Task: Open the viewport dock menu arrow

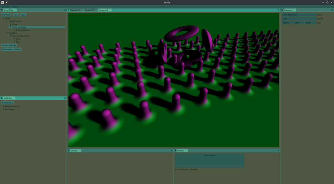Action: (69, 10)
